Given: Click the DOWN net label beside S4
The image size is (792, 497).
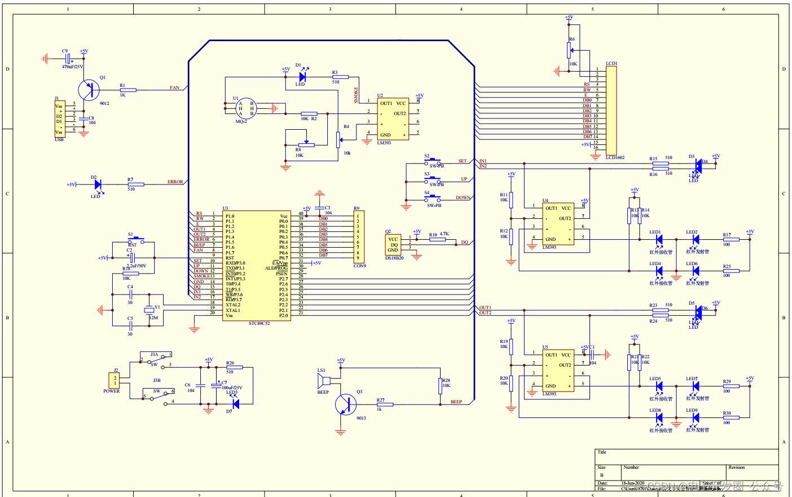Looking at the screenshot, I should [463, 197].
